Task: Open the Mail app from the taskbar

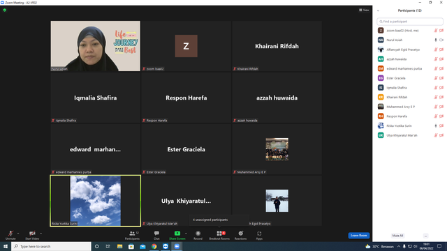Action: click(142, 246)
